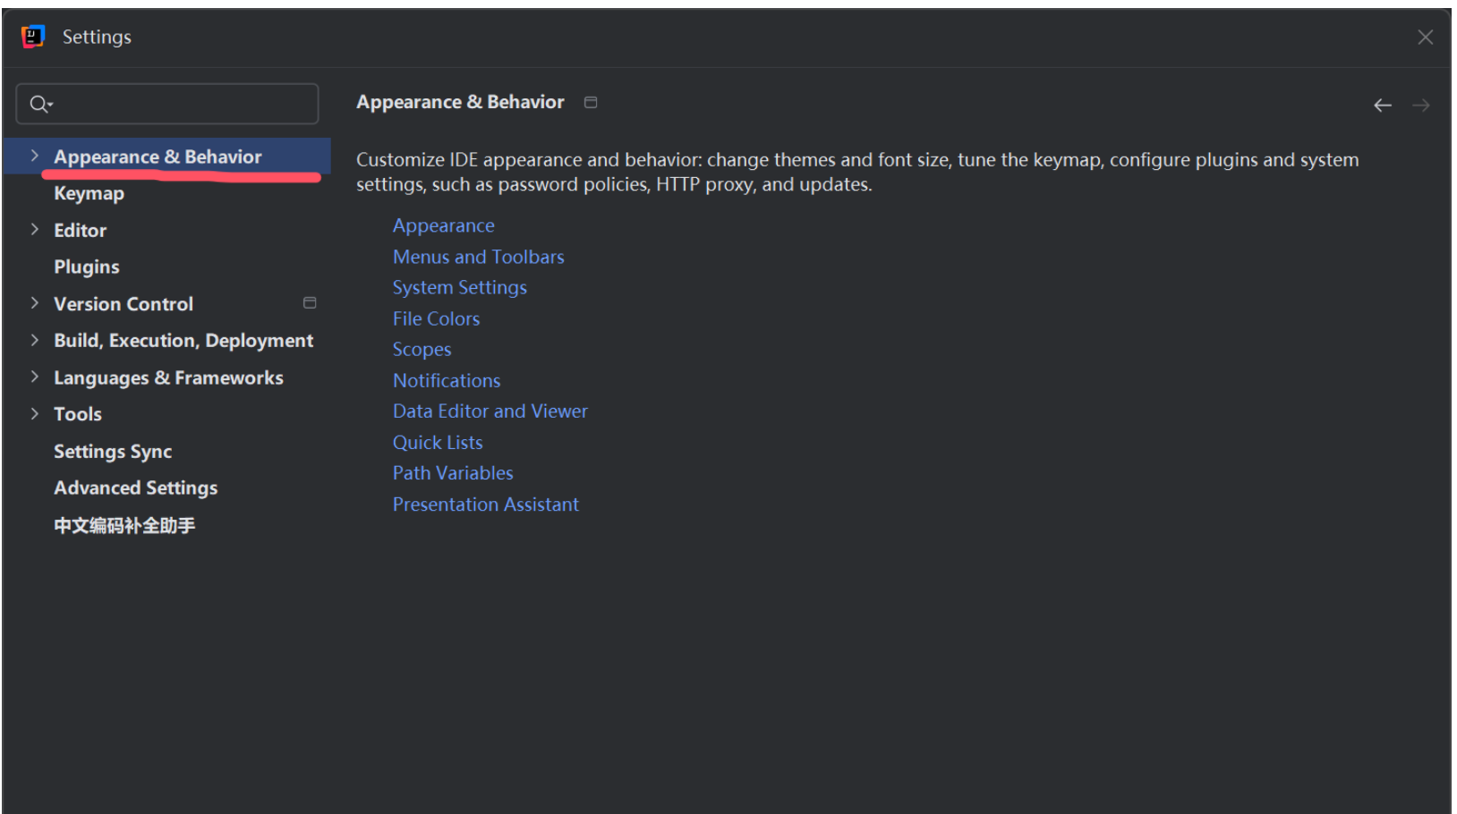Expand the Languages & Frameworks chevron

tap(34, 377)
